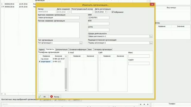Viewport: 191px width, 107px height.
Task: Clear background search with X icon
Action: click(x=141, y=104)
